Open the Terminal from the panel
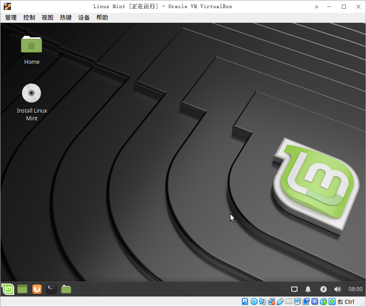The width and height of the screenshot is (366, 307). 52,289
